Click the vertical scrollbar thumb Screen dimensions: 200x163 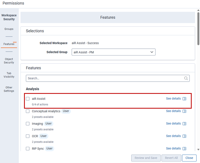click(198, 28)
